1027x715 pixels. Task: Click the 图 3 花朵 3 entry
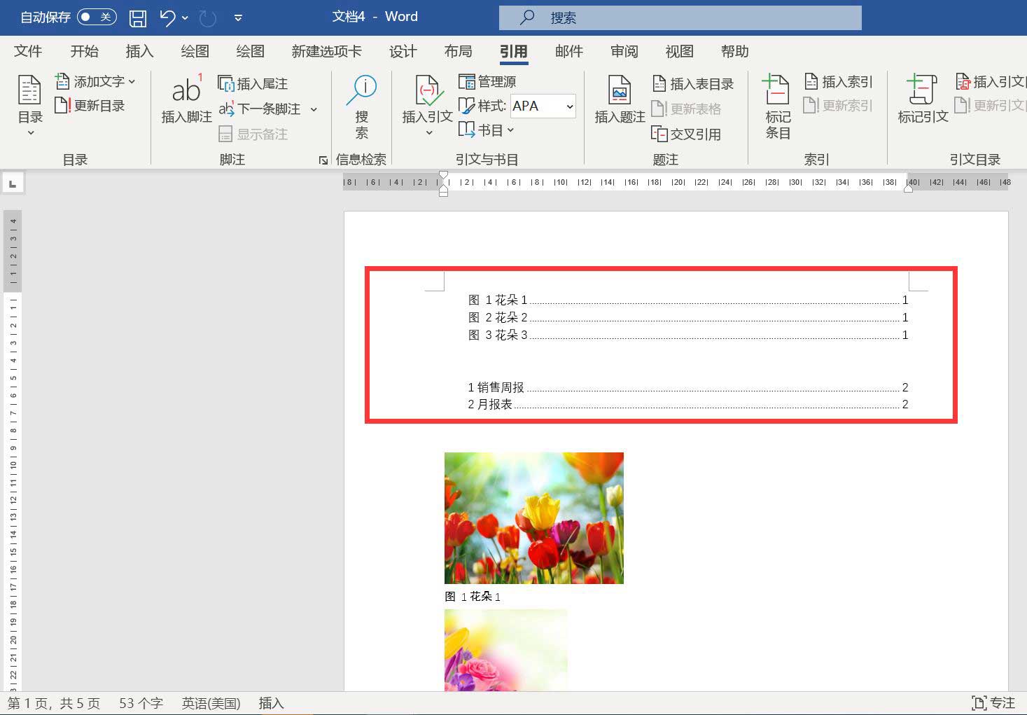[x=688, y=335]
